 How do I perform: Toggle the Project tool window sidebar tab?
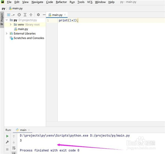(2, 20)
